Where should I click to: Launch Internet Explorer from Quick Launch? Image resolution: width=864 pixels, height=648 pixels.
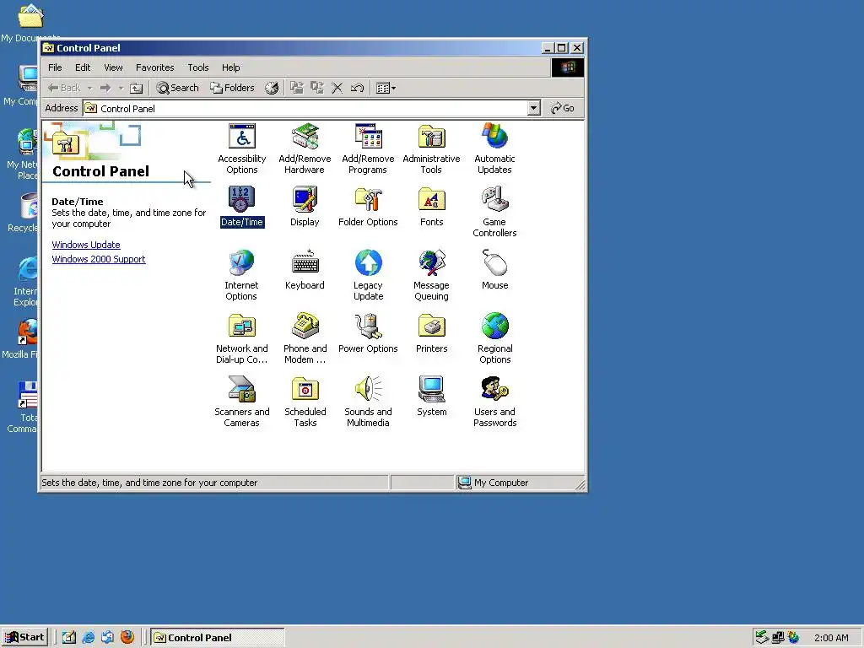point(88,638)
